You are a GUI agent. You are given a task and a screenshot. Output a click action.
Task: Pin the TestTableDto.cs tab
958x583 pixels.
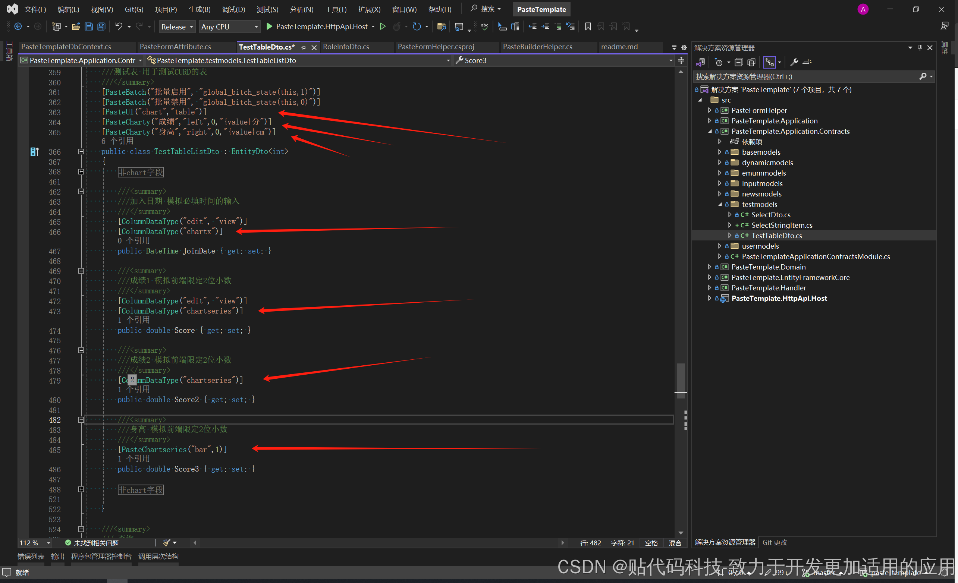click(304, 47)
